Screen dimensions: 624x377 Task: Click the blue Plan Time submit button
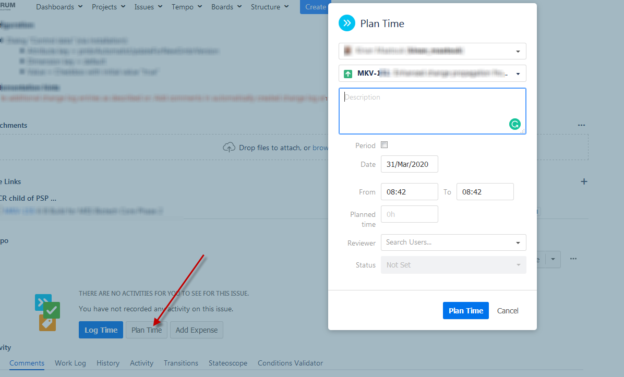pos(465,310)
